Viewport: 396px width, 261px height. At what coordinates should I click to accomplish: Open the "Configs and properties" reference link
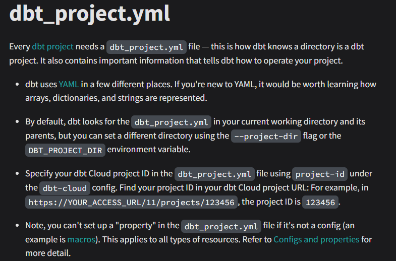point(316,239)
